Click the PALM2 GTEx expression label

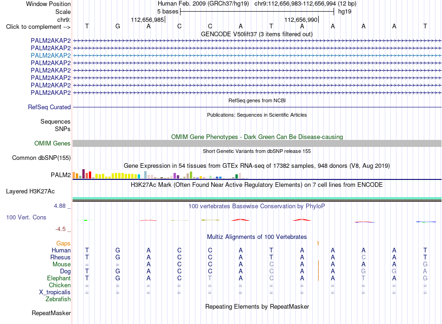click(x=60, y=175)
